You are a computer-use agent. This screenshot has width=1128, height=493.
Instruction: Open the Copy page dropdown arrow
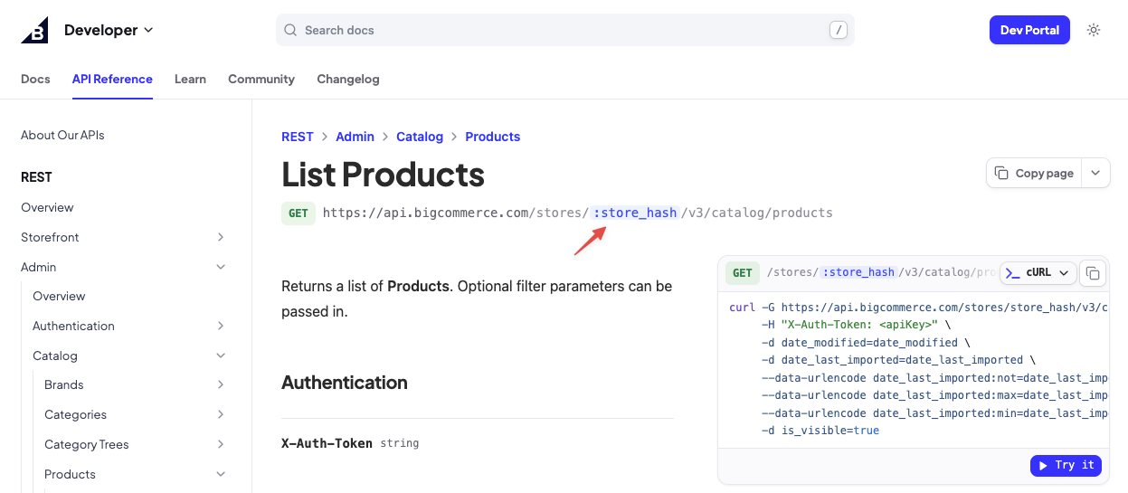[x=1095, y=173]
